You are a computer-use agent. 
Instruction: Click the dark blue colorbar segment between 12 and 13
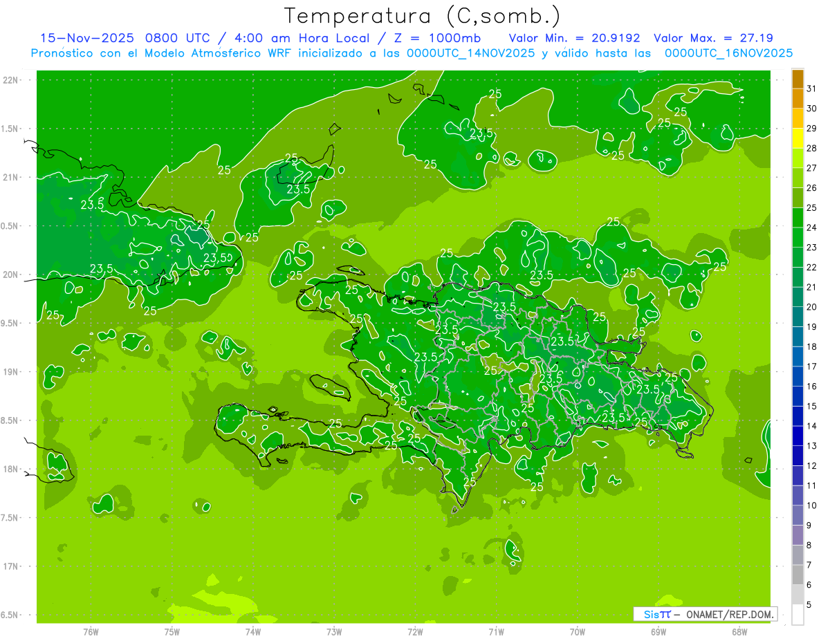pyautogui.click(x=797, y=456)
